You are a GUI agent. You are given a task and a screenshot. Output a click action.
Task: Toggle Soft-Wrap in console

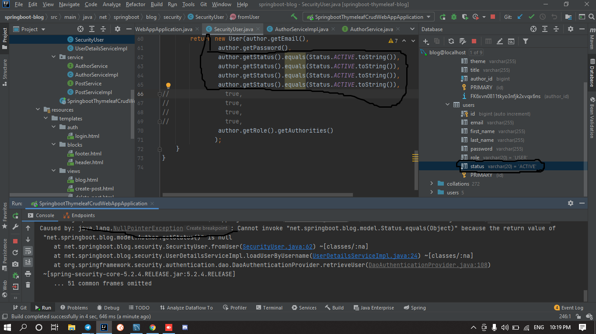click(x=28, y=251)
